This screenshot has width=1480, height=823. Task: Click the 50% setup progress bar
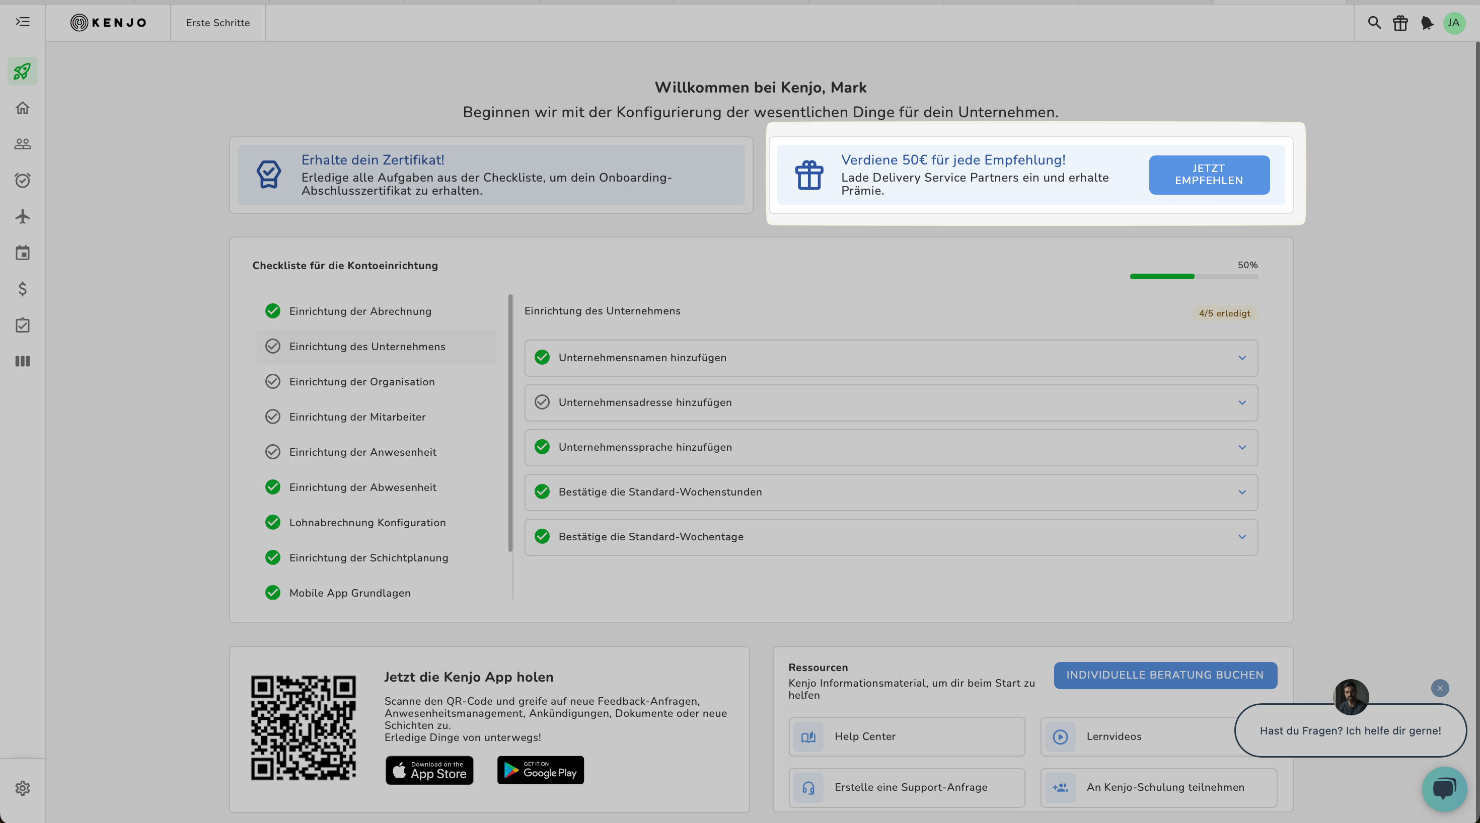tap(1193, 276)
